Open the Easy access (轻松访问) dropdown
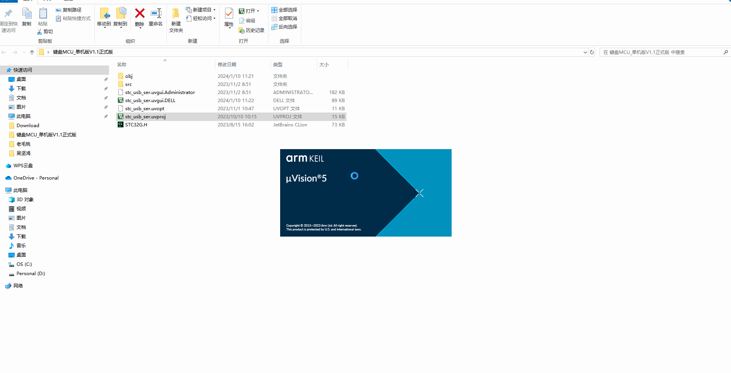 (x=200, y=18)
